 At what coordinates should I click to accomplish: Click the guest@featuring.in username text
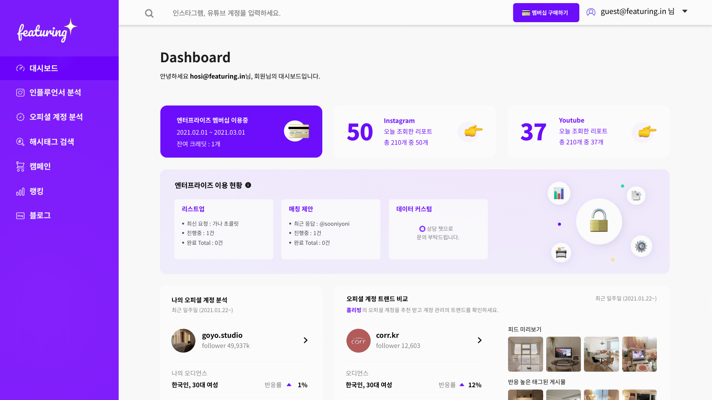coord(633,12)
